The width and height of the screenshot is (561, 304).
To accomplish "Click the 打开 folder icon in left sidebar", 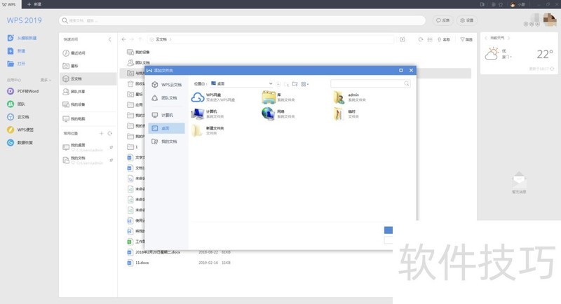I will coord(11,64).
